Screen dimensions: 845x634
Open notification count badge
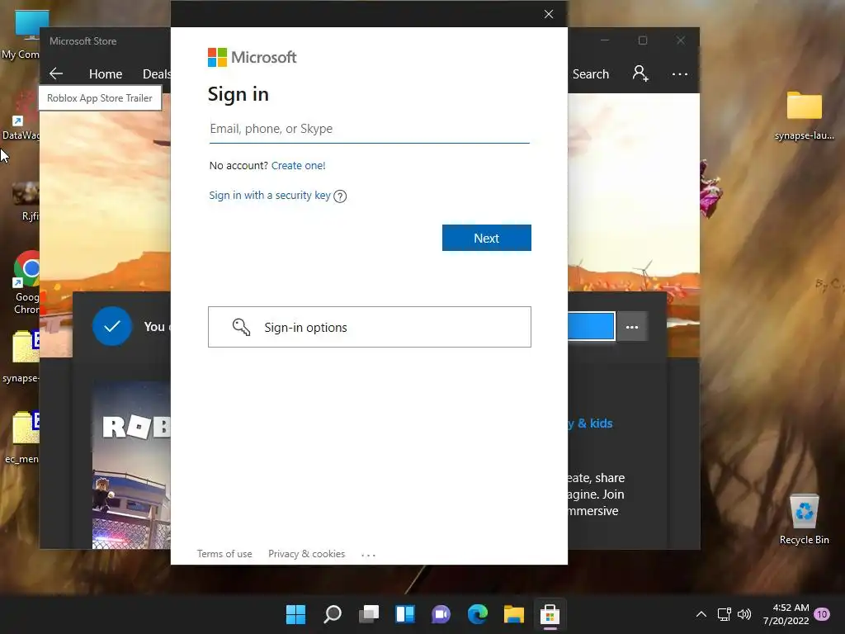click(x=822, y=614)
